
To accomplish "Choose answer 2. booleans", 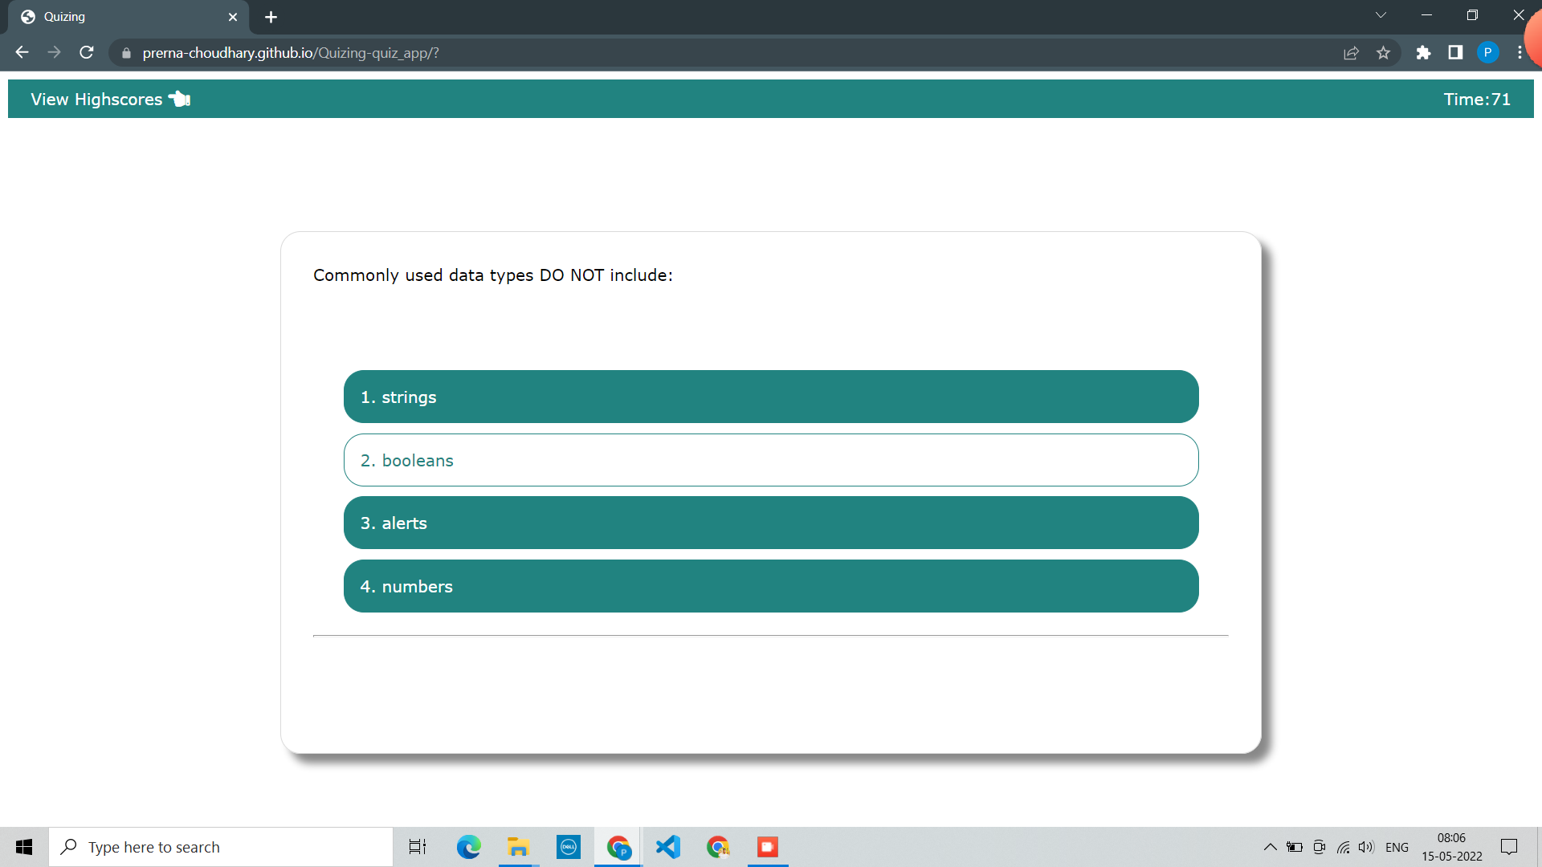I will pos(771,460).
